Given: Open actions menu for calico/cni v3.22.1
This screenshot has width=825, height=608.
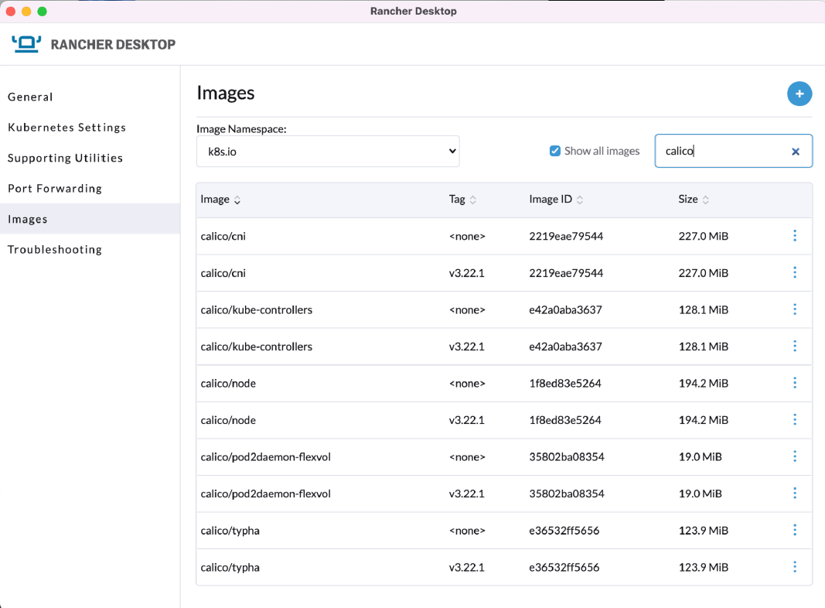Looking at the screenshot, I should [x=795, y=273].
